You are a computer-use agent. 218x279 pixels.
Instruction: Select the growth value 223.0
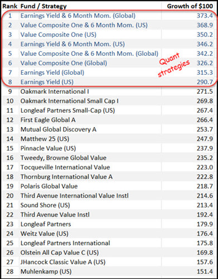[x=205, y=167]
